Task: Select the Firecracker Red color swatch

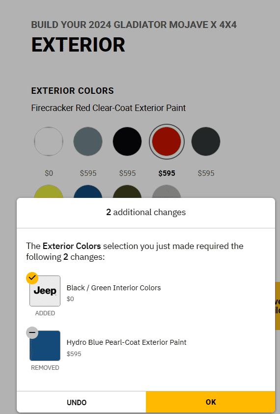Action: coord(167,141)
